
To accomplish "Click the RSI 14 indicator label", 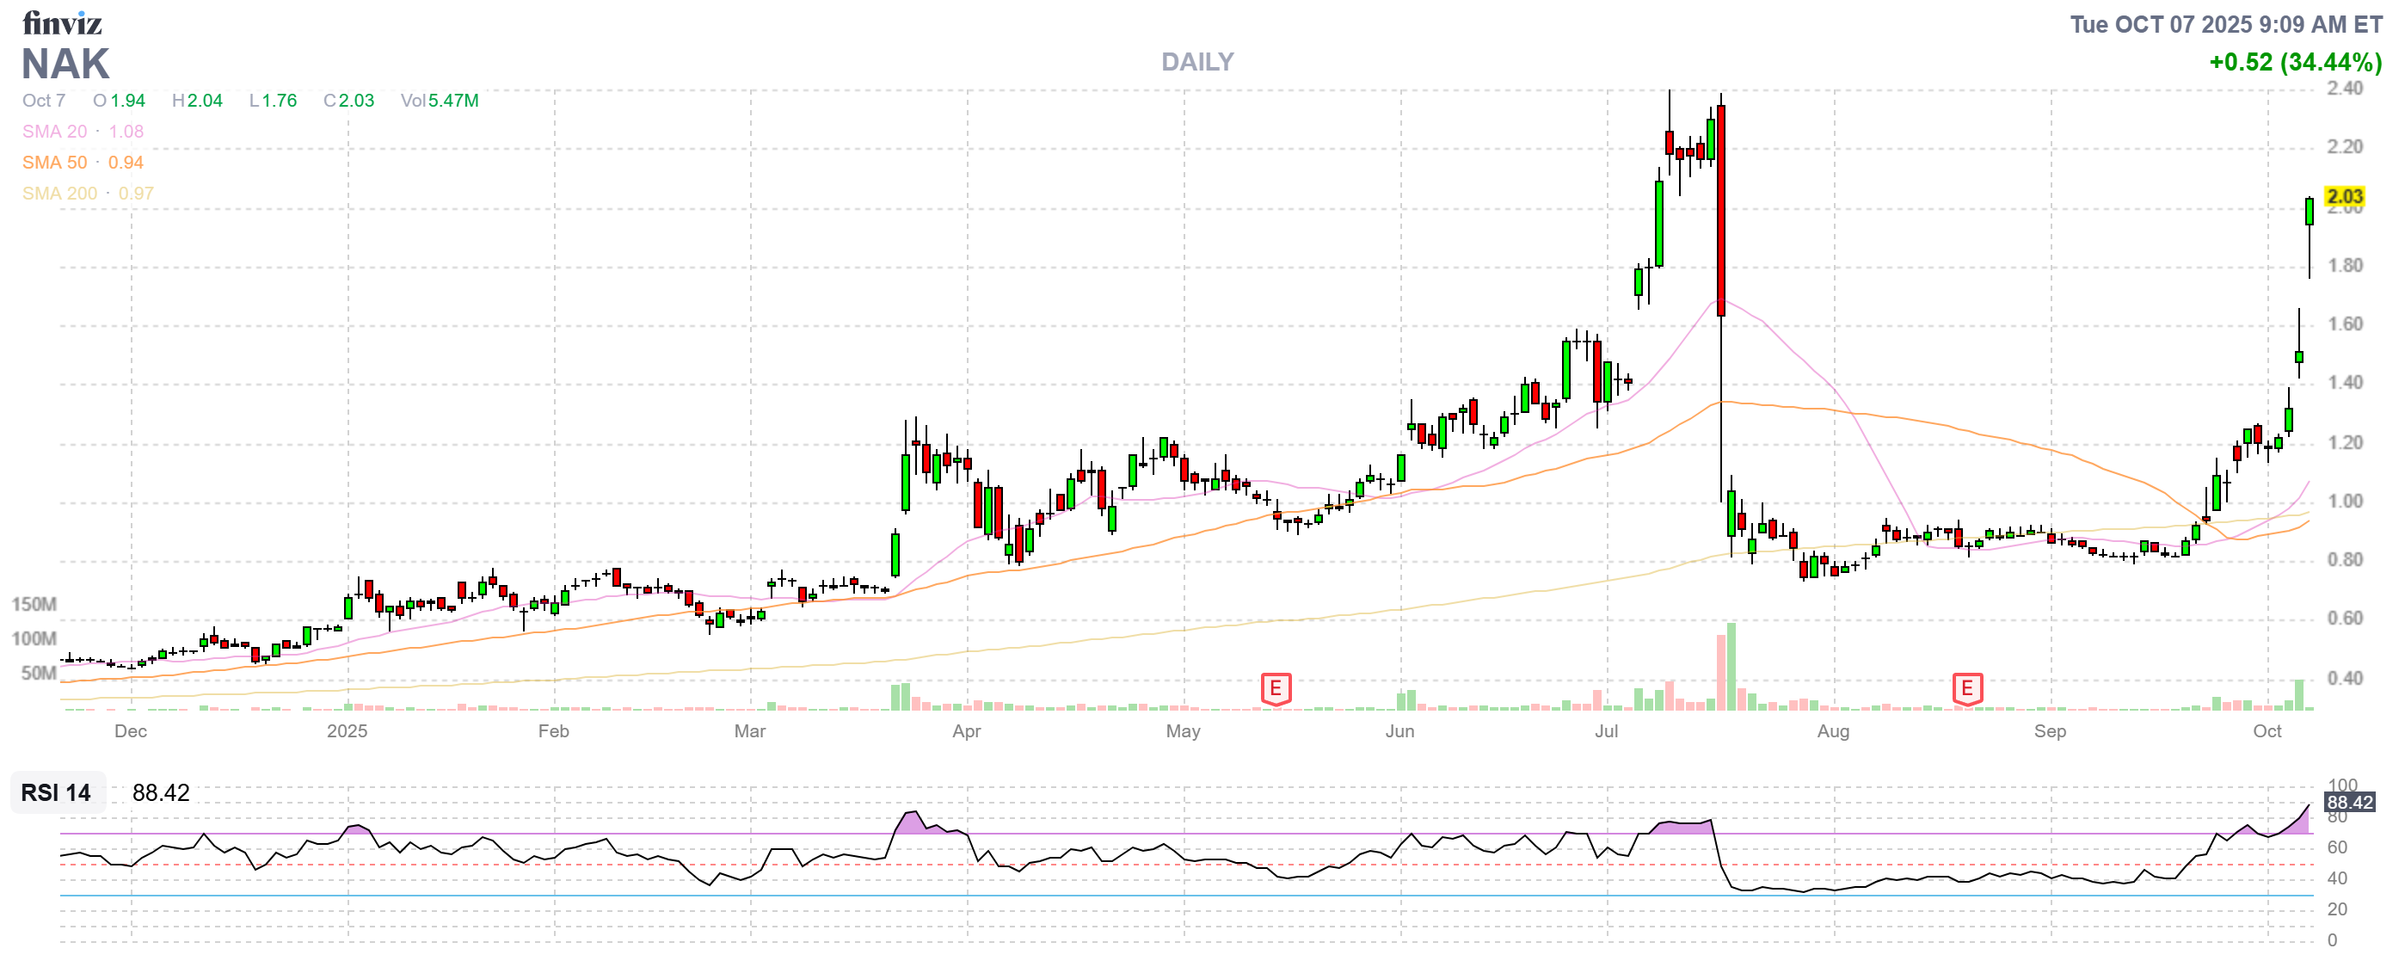I will tap(56, 792).
